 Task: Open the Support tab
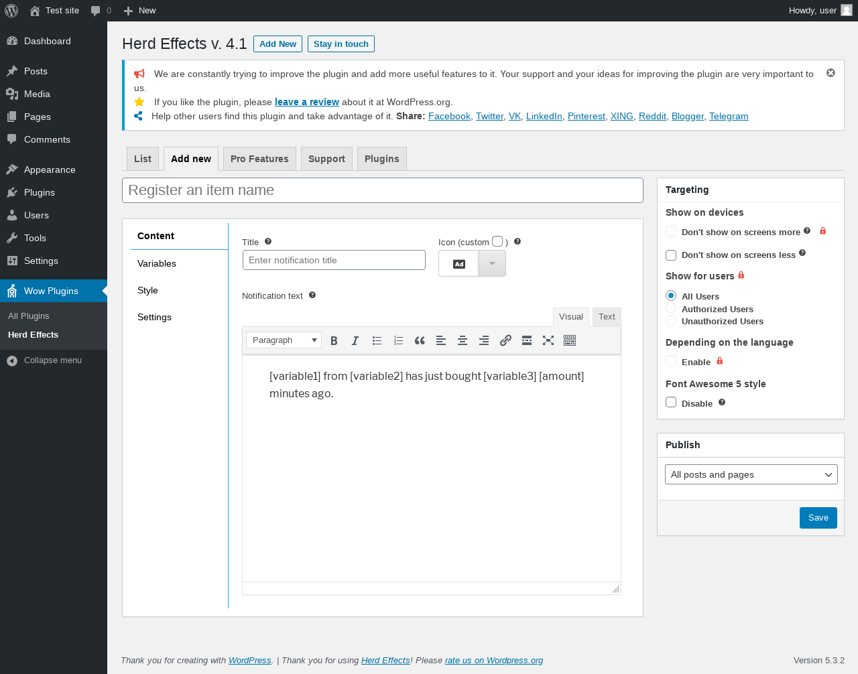326,159
